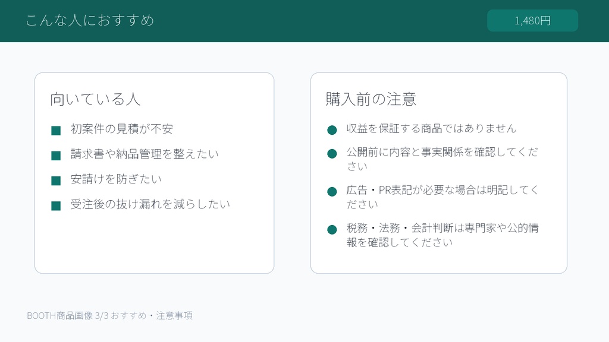Select the 購入前の注意 card heading

tap(371, 99)
